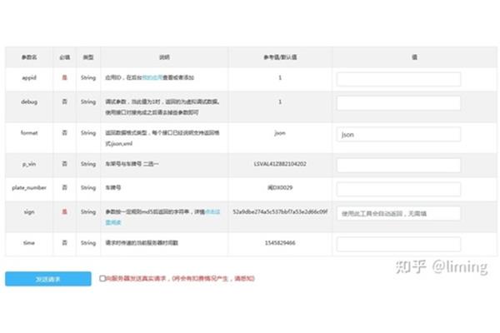Focus the format input containing json
The width and height of the screenshot is (500, 333).
point(398,135)
